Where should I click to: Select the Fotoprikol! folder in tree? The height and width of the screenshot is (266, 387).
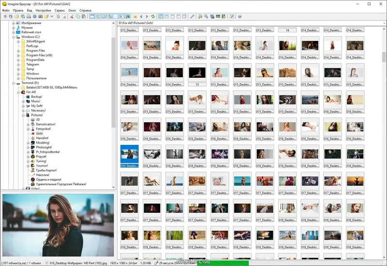click(44, 129)
